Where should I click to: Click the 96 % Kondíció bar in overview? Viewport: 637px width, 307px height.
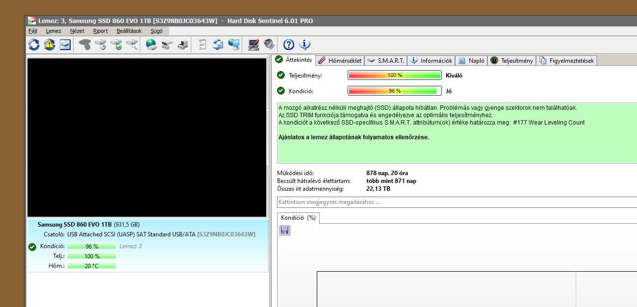pyautogui.click(x=395, y=91)
